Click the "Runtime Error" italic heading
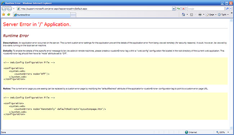 coord(16,36)
